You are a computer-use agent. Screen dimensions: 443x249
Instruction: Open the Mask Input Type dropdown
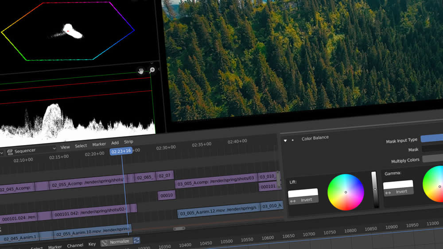(431, 138)
